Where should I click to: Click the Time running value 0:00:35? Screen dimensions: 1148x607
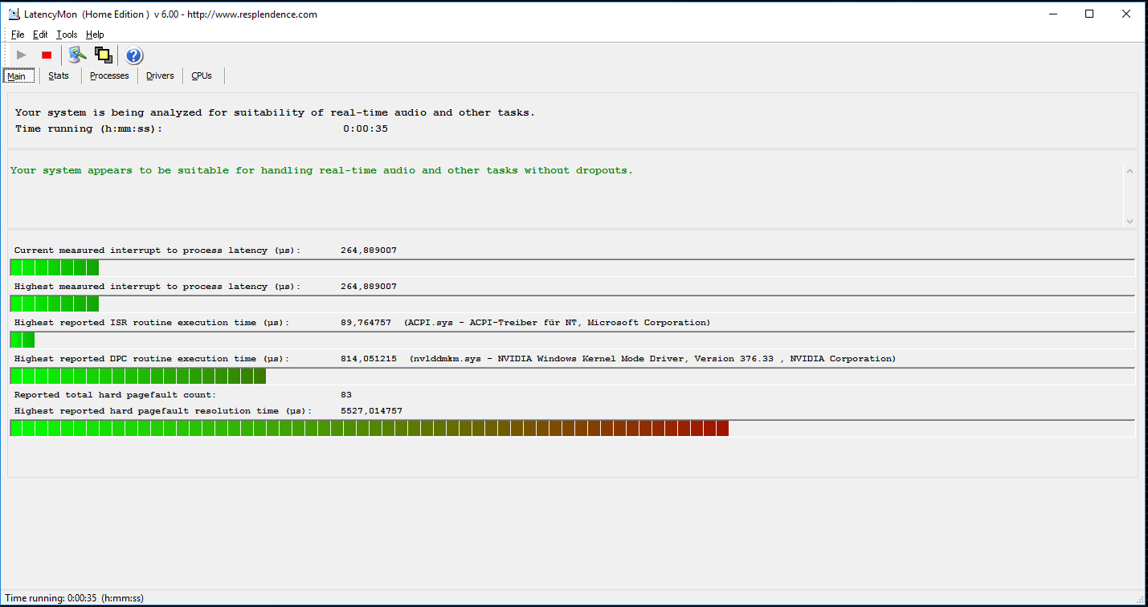coord(366,128)
